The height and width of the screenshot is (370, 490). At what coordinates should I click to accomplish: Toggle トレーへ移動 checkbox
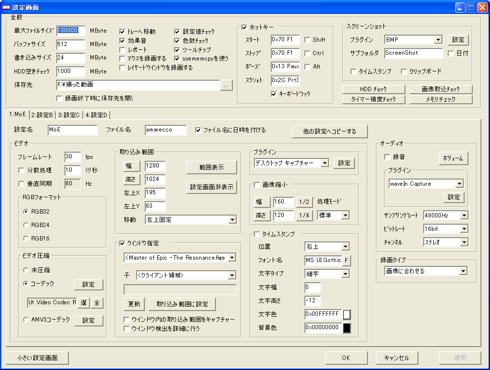(123, 32)
